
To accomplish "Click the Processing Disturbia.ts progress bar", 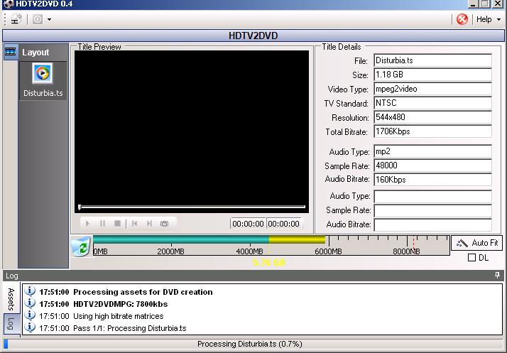I will coord(253,344).
